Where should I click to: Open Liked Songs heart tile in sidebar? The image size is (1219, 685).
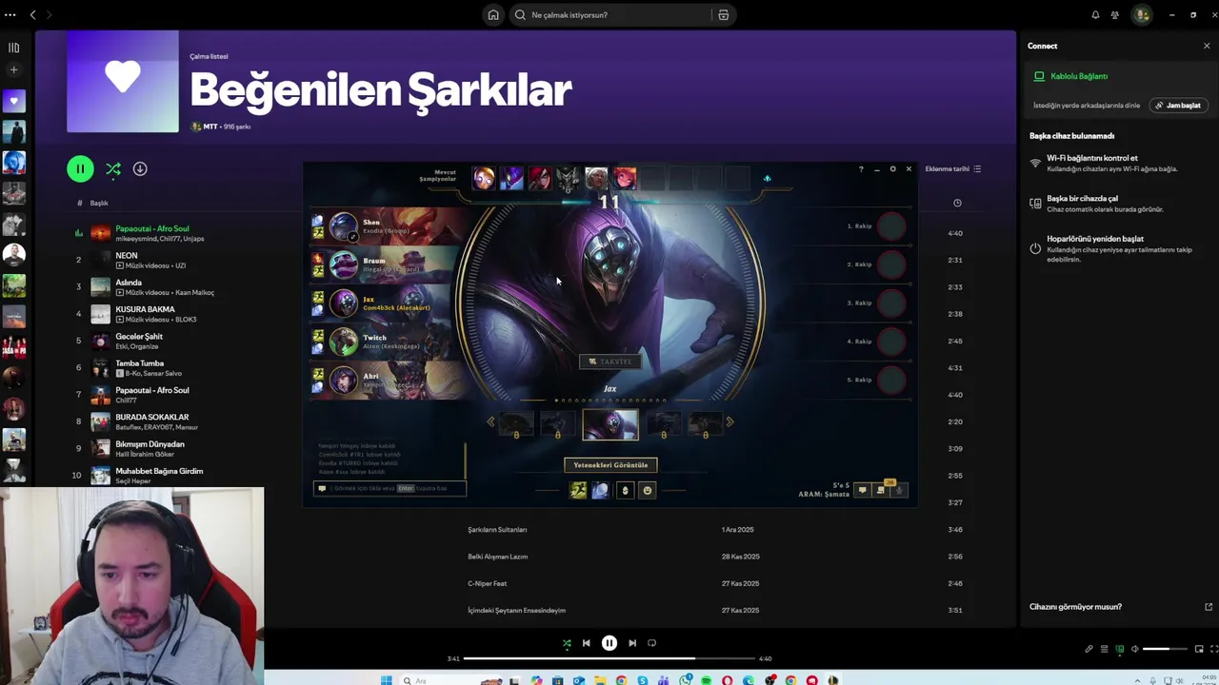click(x=13, y=101)
